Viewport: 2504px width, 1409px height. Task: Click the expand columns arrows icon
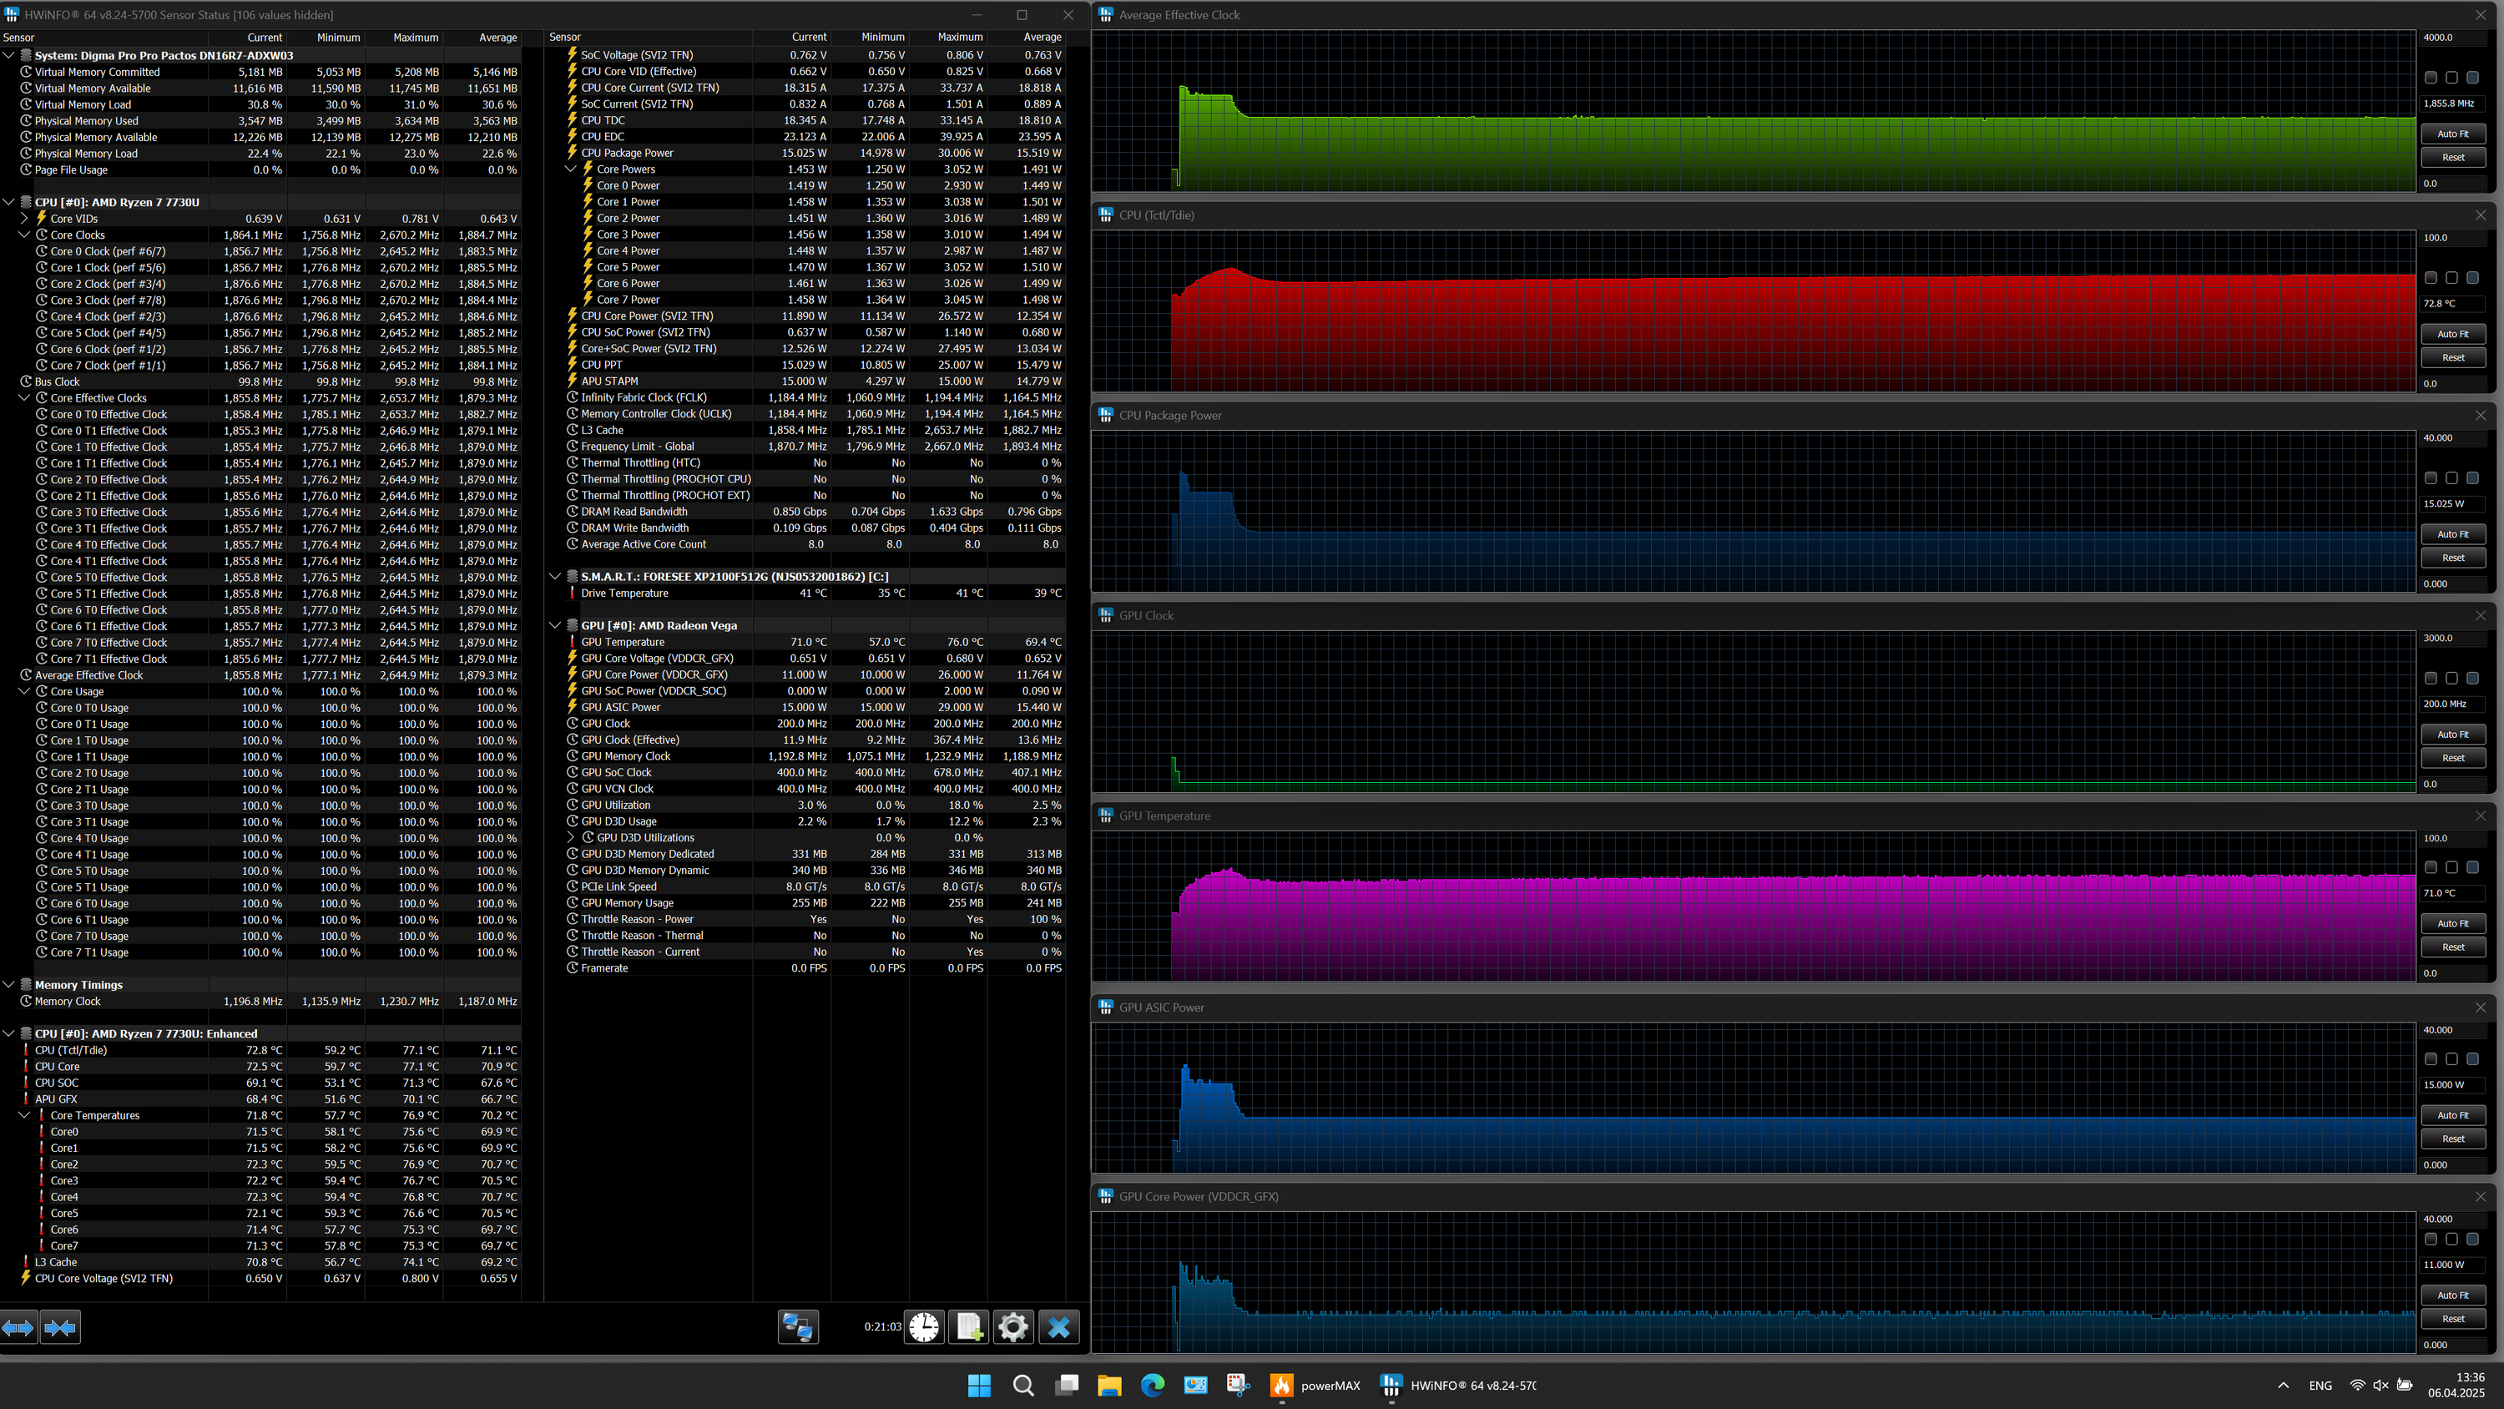(18, 1326)
